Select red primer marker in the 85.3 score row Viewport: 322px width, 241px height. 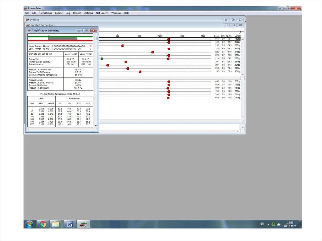pos(169,39)
